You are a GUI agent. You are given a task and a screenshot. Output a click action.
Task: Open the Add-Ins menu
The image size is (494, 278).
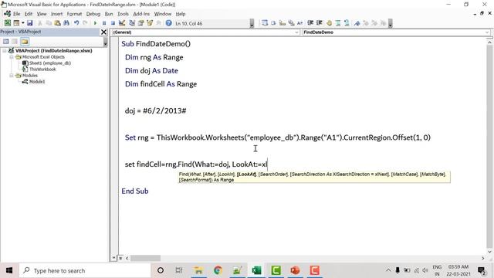tap(141, 14)
